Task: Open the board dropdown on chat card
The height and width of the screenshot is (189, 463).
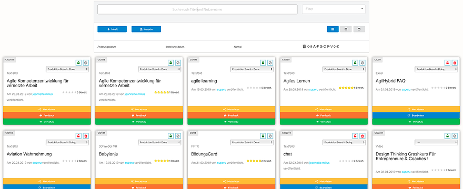Action: pyautogui.click(x=344, y=142)
